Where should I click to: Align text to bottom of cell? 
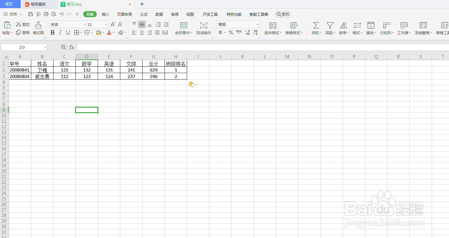pos(150,24)
